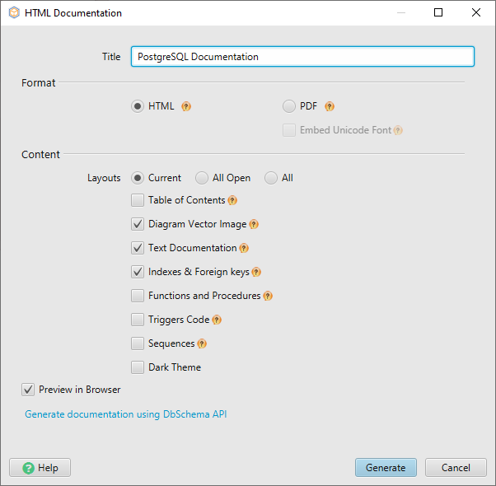Viewport: 496px width, 486px height.
Task: Uncheck Indexes & Foreign keys
Action: pos(138,272)
